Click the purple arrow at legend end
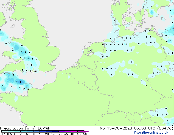Viewport: 174px width, 135px height. (x=87, y=131)
